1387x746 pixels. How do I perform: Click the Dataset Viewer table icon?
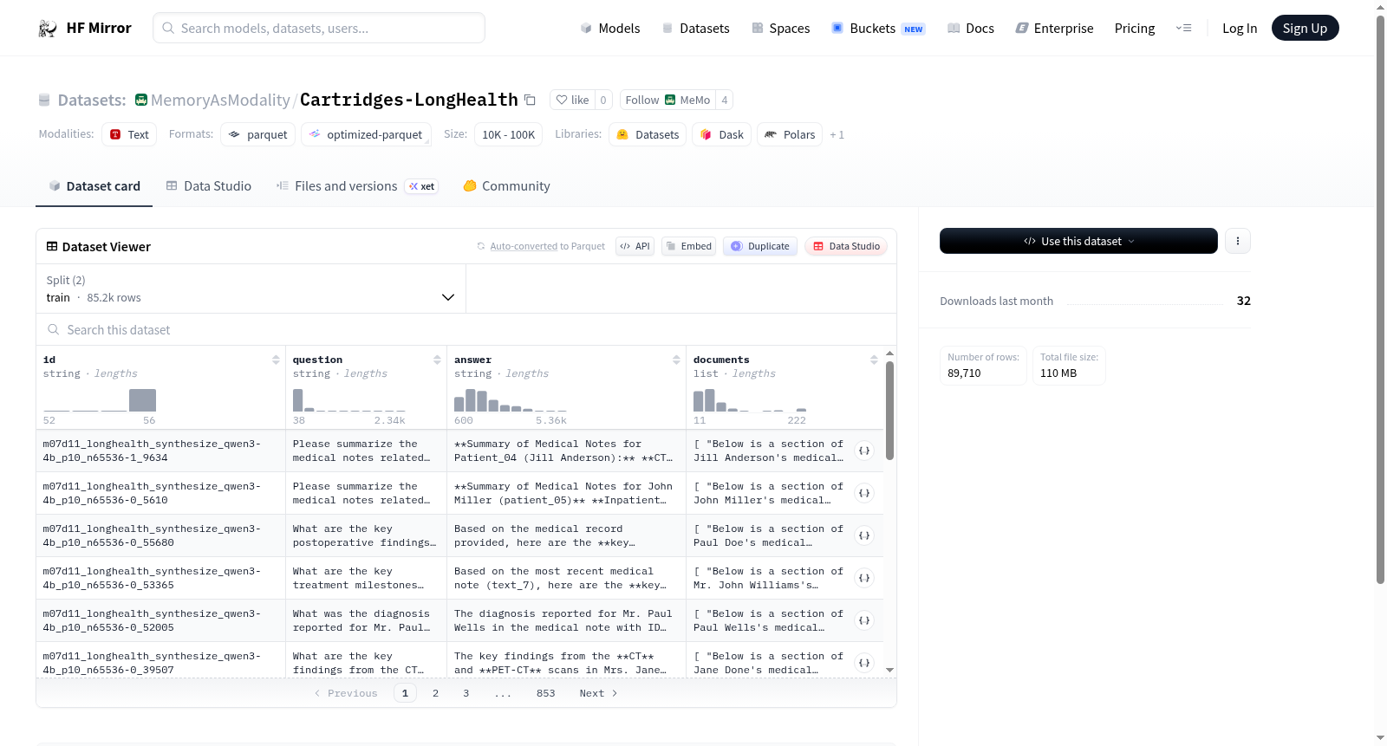click(x=52, y=247)
